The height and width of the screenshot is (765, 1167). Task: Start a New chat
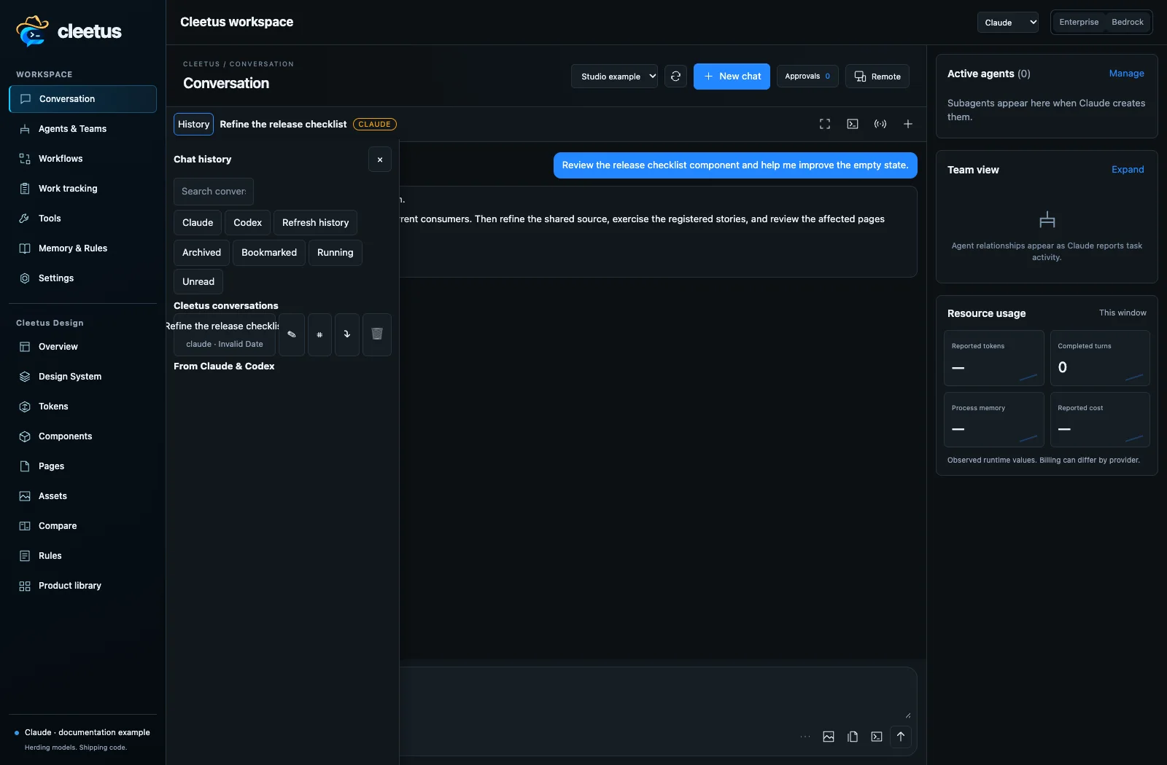tap(732, 76)
